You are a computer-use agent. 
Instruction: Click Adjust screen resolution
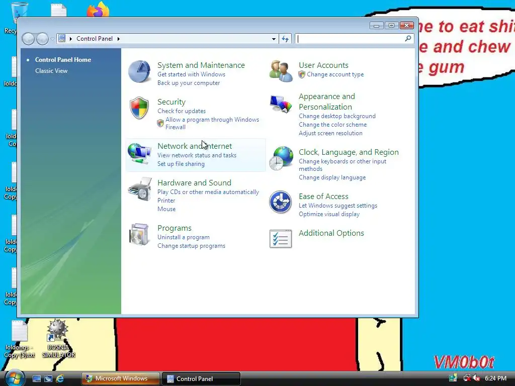point(330,133)
